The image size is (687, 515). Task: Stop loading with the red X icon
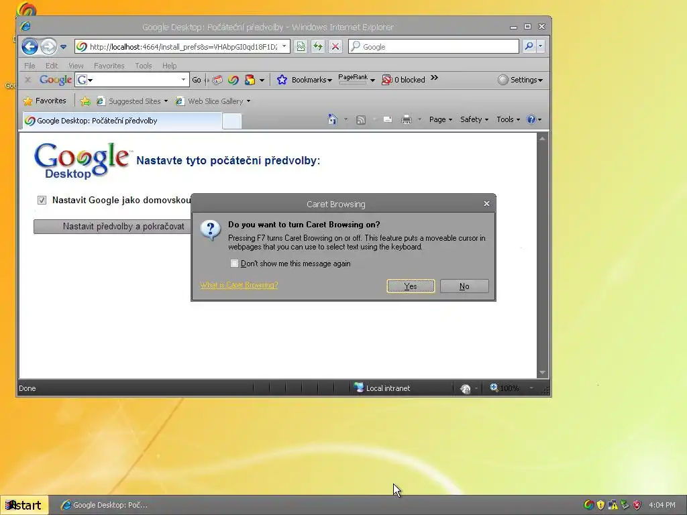coord(335,46)
